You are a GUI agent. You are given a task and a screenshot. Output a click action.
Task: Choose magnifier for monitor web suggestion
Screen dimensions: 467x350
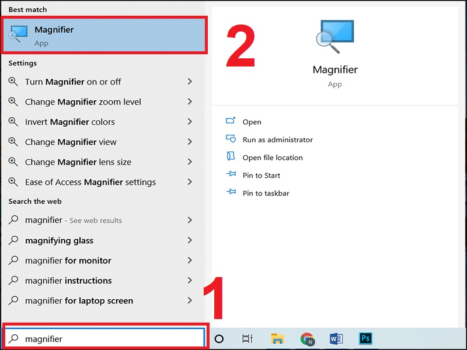(x=100, y=260)
